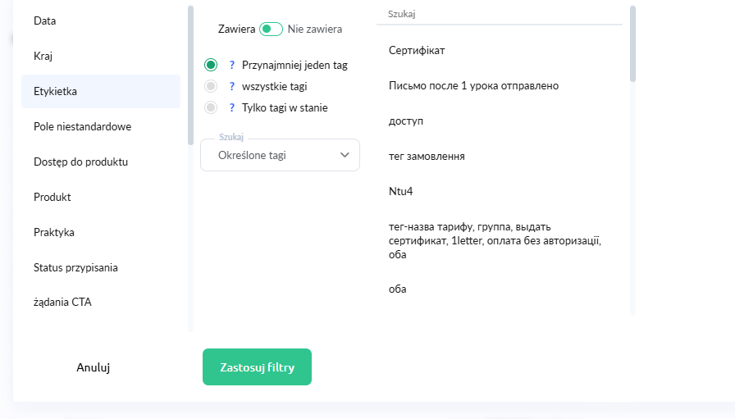Image resolution: width=735 pixels, height=419 pixels.
Task: Click the question mark next to wszystkie tagi
Action: click(232, 86)
